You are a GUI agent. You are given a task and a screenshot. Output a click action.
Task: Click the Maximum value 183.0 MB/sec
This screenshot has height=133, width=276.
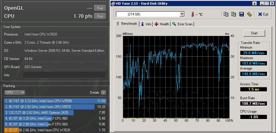254,63
